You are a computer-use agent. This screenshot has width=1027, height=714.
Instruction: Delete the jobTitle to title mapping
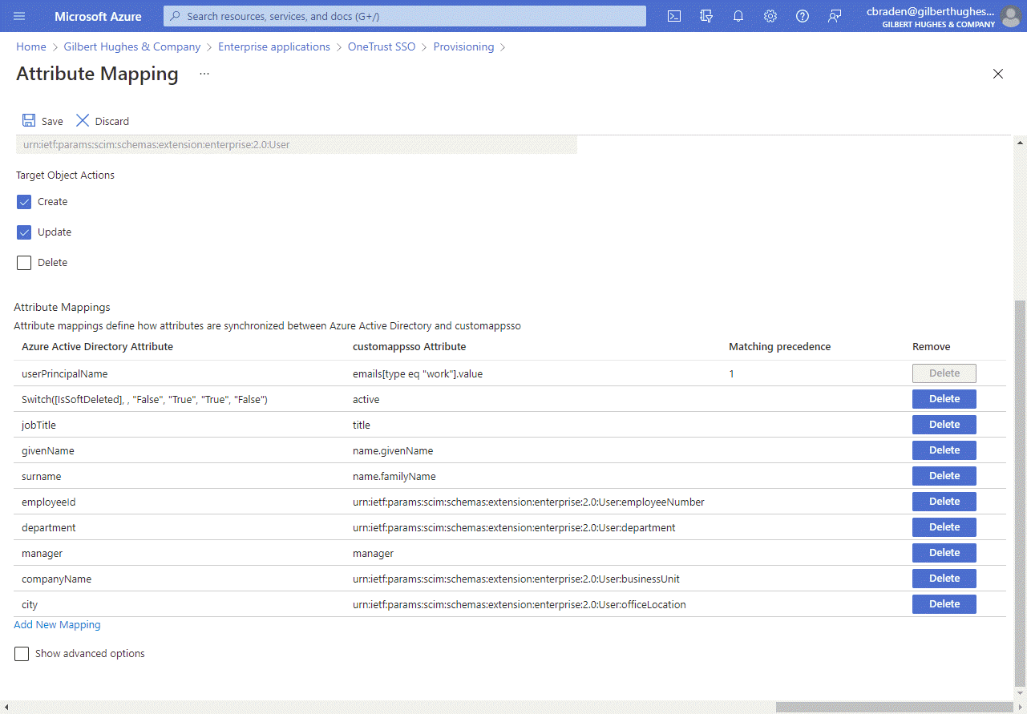[x=944, y=424]
